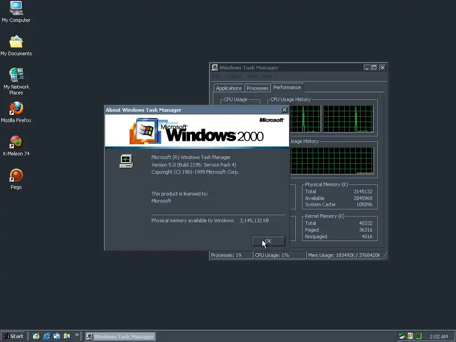Click the green CPU meter tray icon
The height and width of the screenshot is (342, 456).
pyautogui.click(x=419, y=336)
